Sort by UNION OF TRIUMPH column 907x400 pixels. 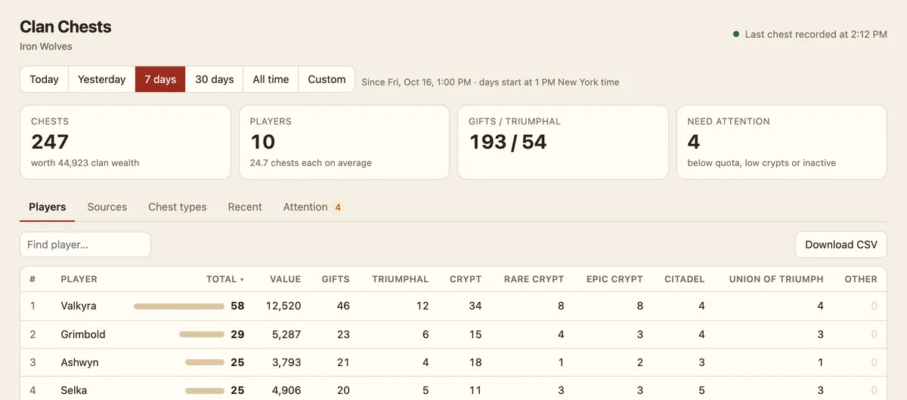pos(776,279)
